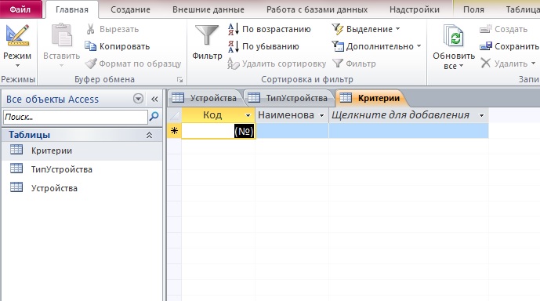Viewport: 540px width, 301px height.
Task: Open the Поля ribbon tab
Action: [x=473, y=9]
